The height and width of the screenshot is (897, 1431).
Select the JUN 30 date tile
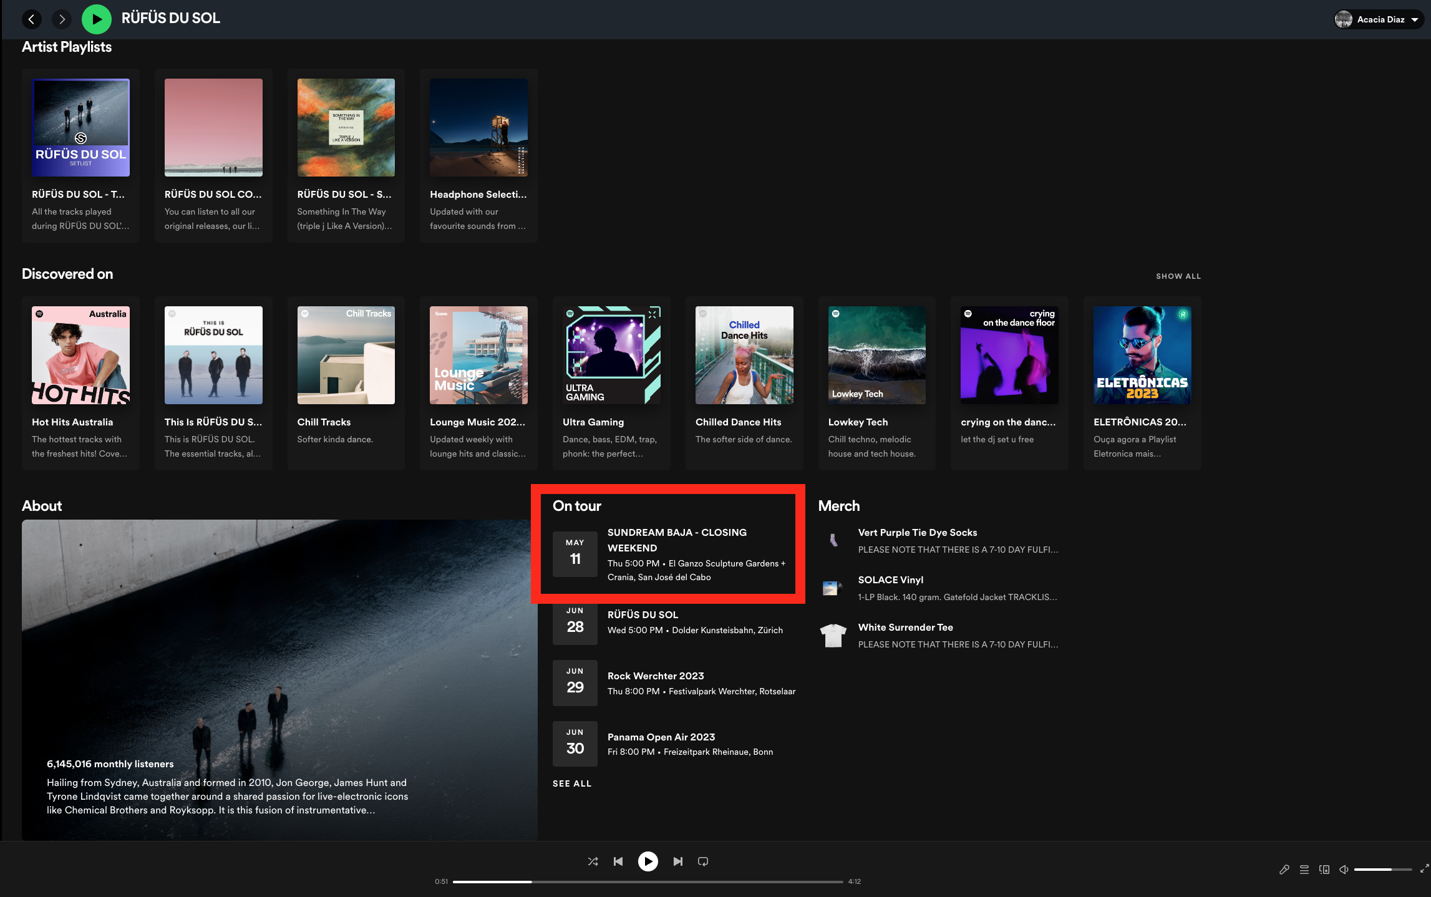575,744
